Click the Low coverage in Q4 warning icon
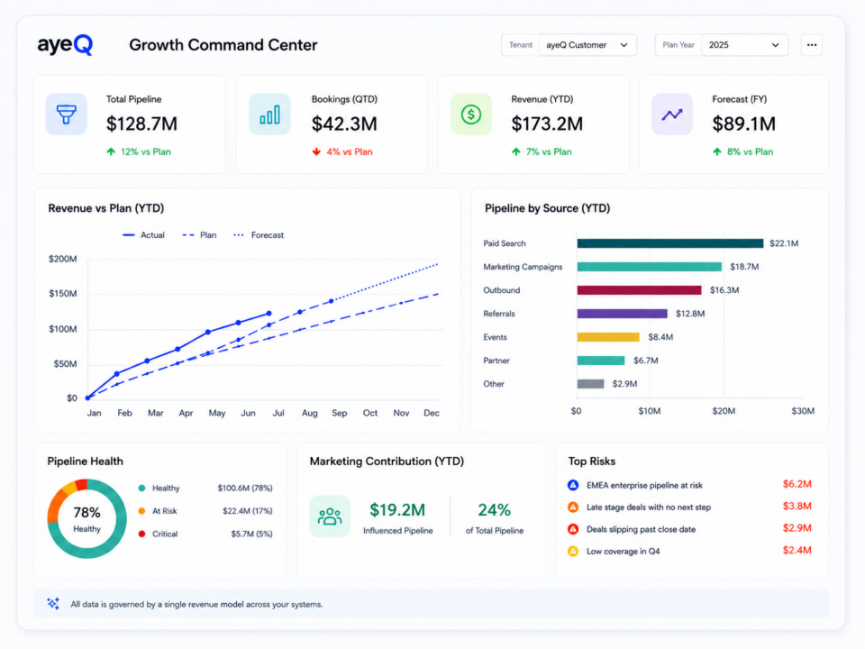 573,552
